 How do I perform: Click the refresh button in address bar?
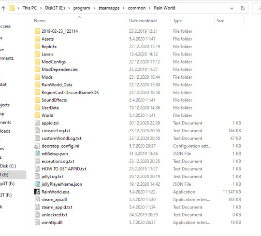pos(243,8)
